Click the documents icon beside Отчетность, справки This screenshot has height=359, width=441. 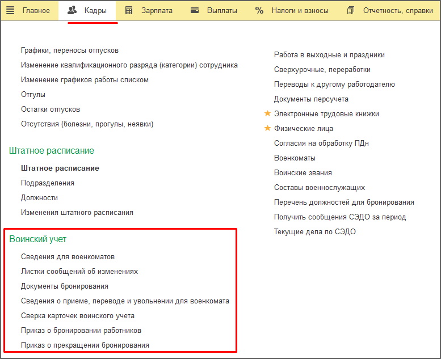(351, 10)
